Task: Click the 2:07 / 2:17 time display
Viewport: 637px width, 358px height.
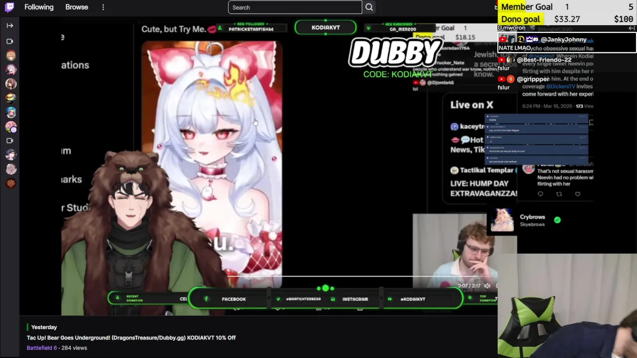Action: pos(469,286)
